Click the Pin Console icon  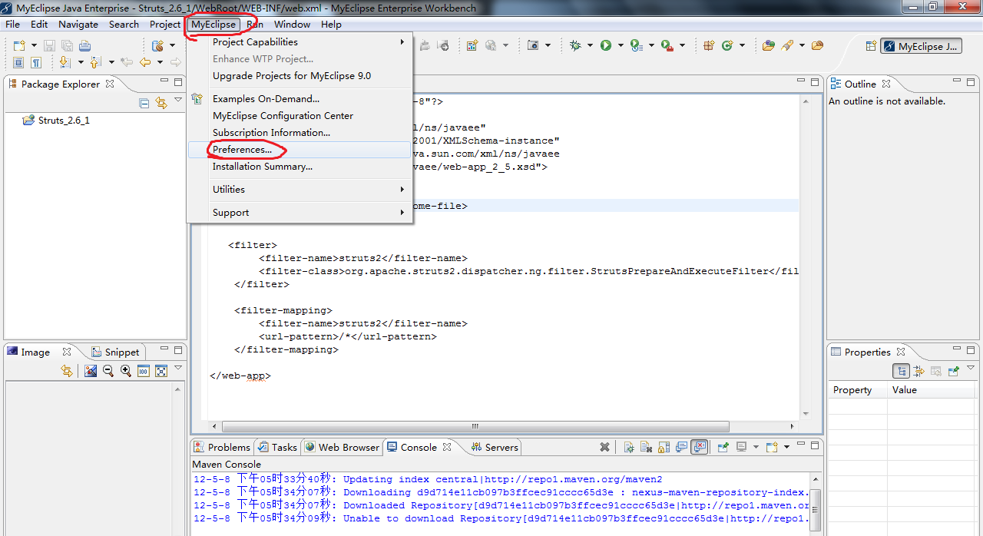[x=723, y=447]
